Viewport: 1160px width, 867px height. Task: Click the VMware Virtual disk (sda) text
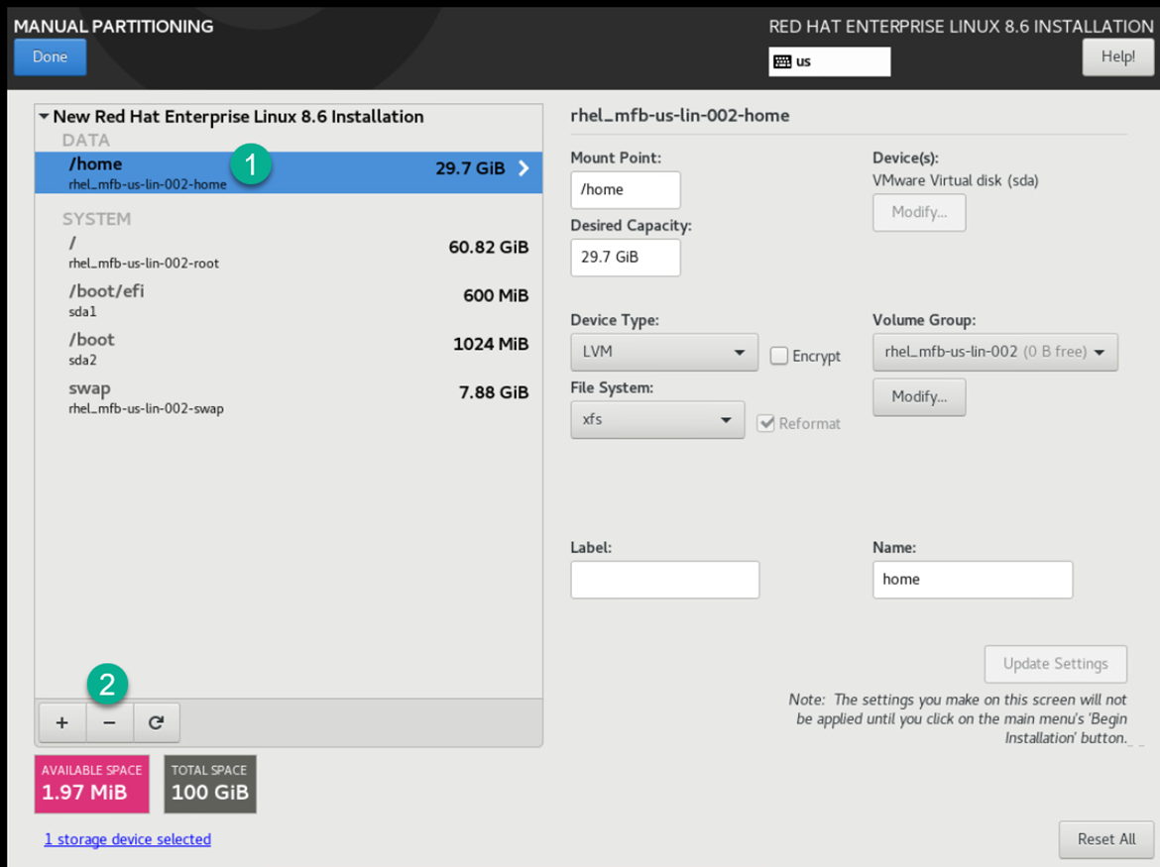point(955,180)
